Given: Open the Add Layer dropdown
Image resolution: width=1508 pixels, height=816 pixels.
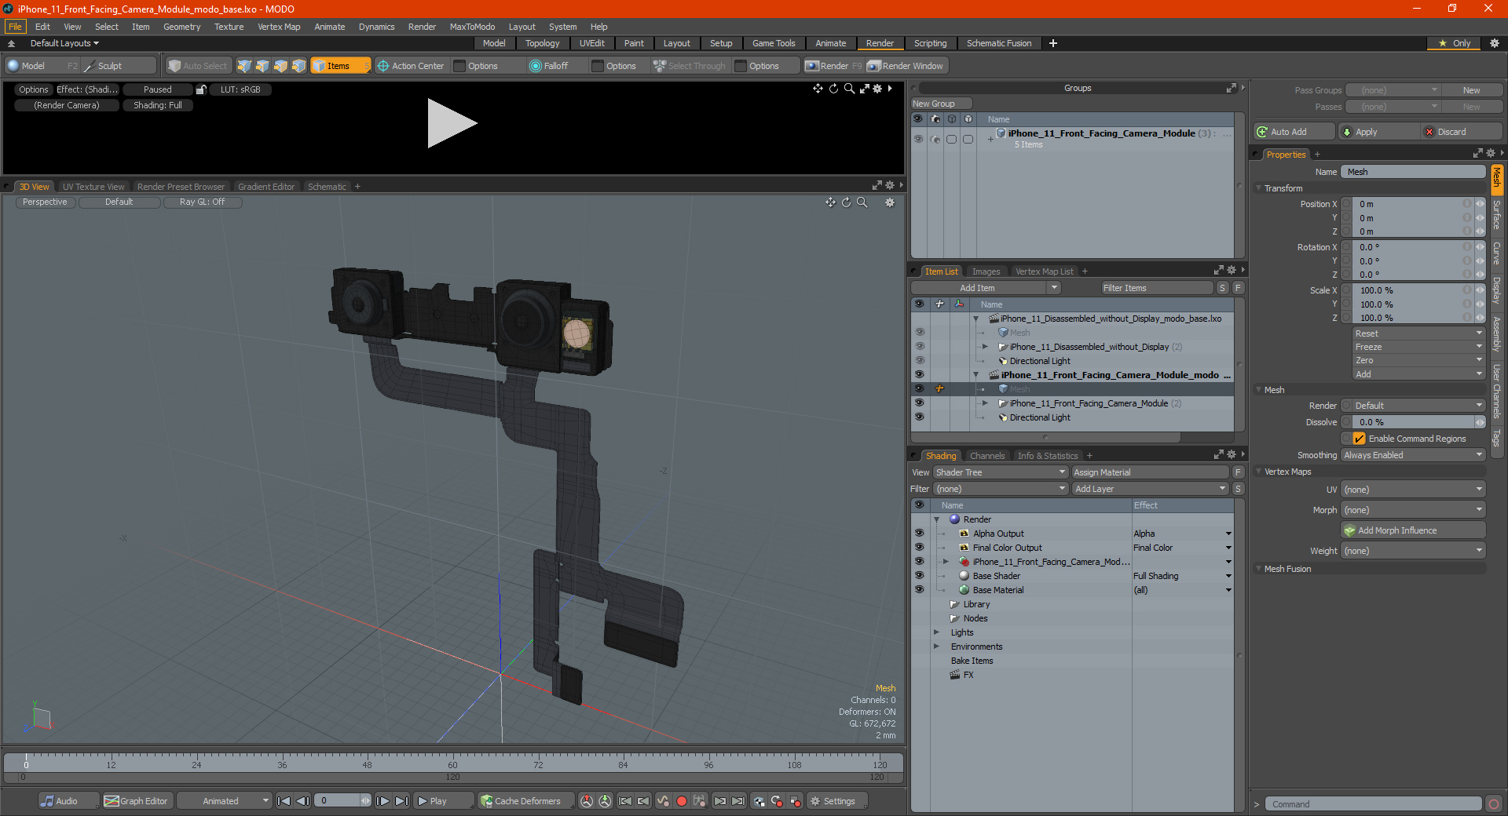Looking at the screenshot, I should [x=1150, y=489].
